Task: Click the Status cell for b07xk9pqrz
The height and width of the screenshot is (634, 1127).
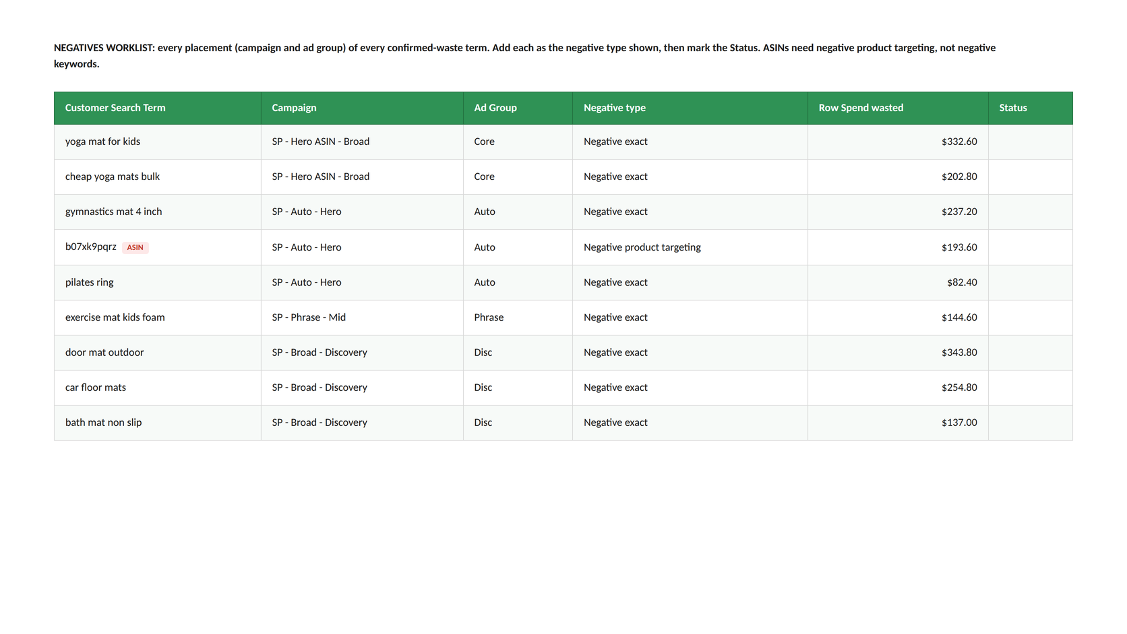Action: click(x=1030, y=247)
